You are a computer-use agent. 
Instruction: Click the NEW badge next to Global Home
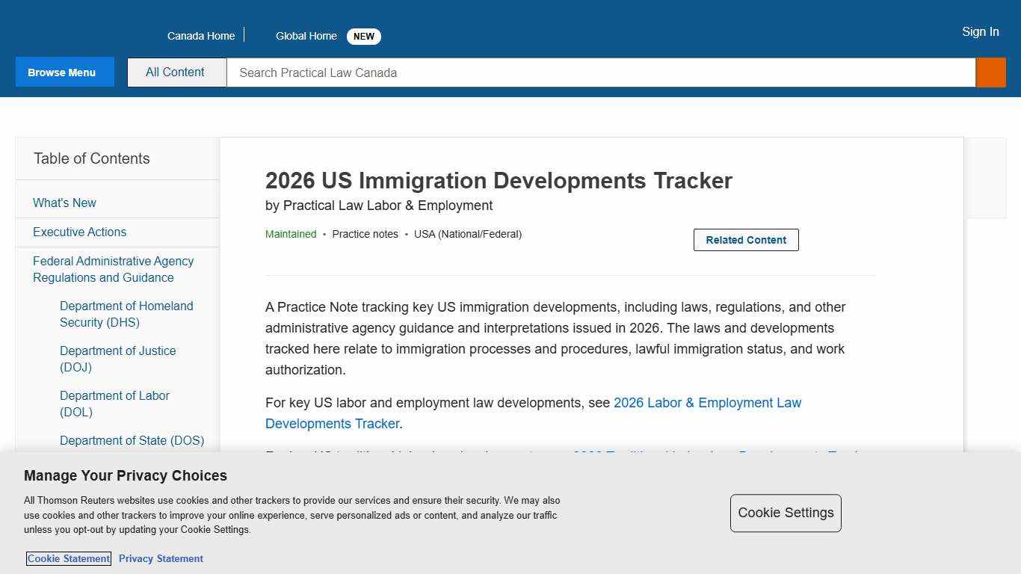pos(363,36)
